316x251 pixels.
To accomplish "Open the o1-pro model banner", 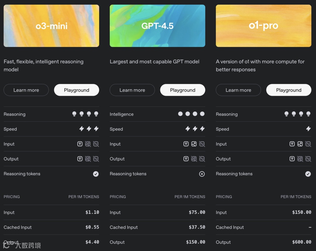I will point(264,26).
